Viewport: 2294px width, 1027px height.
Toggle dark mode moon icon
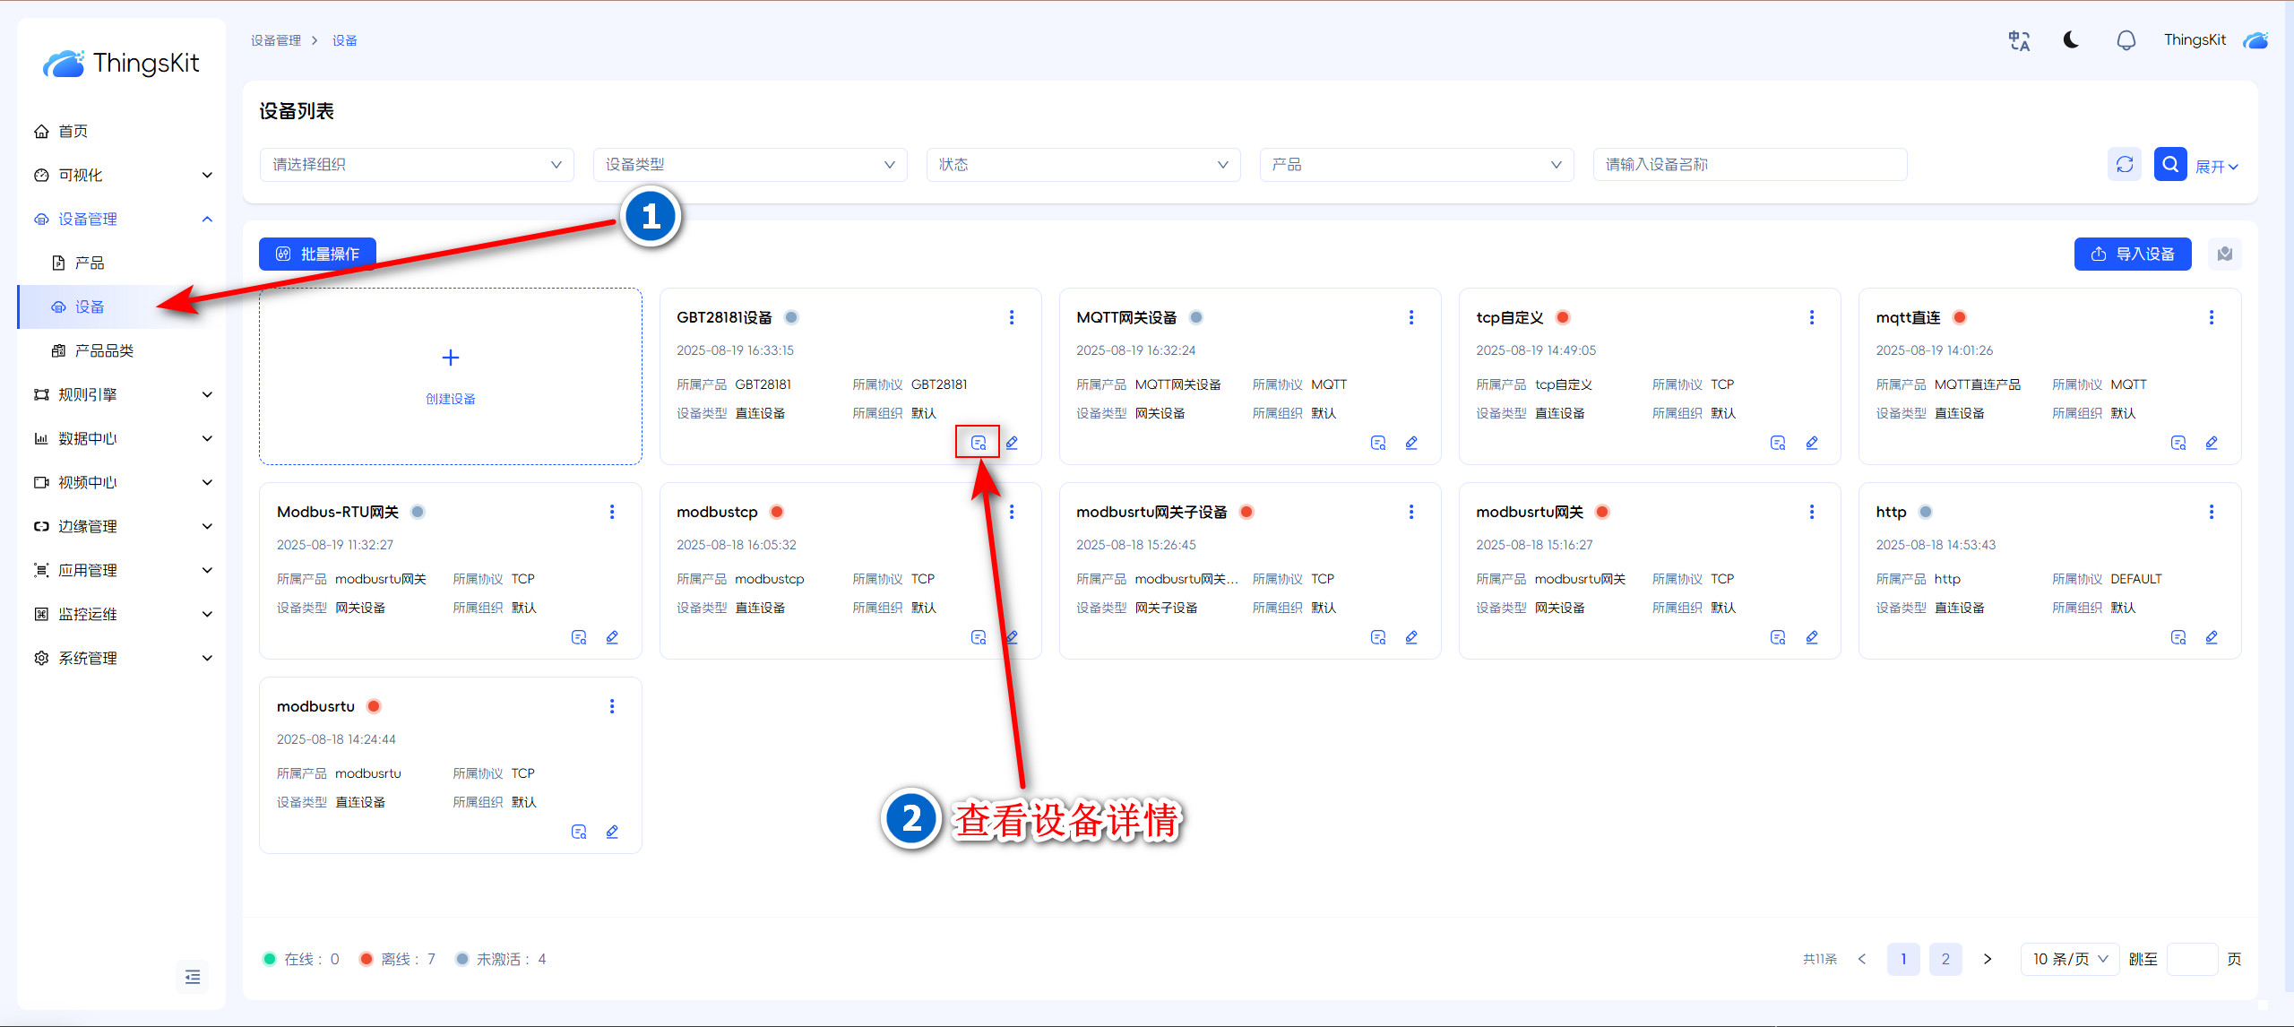[x=2071, y=40]
